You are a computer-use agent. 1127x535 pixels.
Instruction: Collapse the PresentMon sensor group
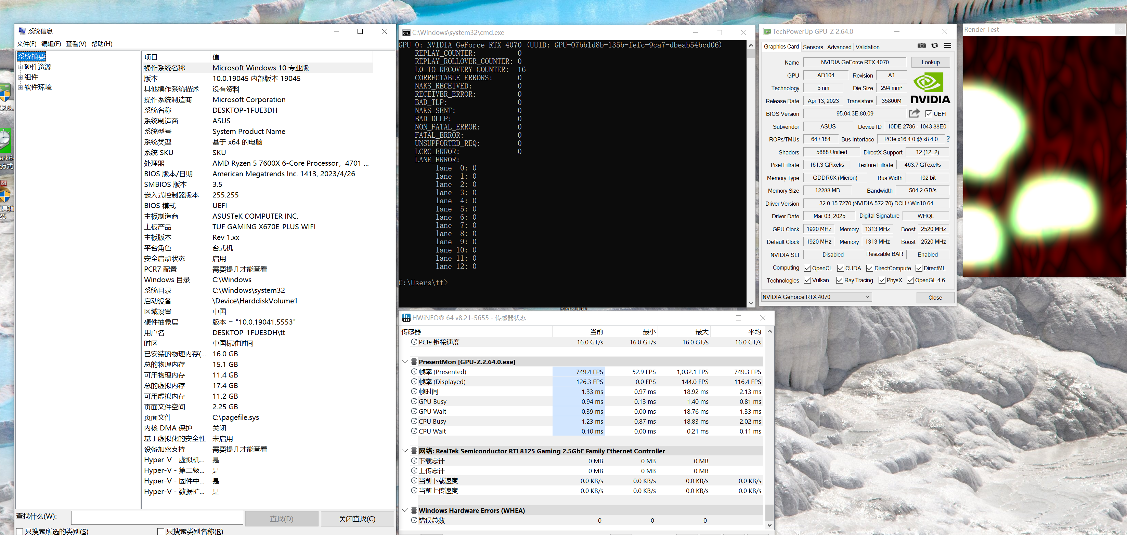point(405,361)
